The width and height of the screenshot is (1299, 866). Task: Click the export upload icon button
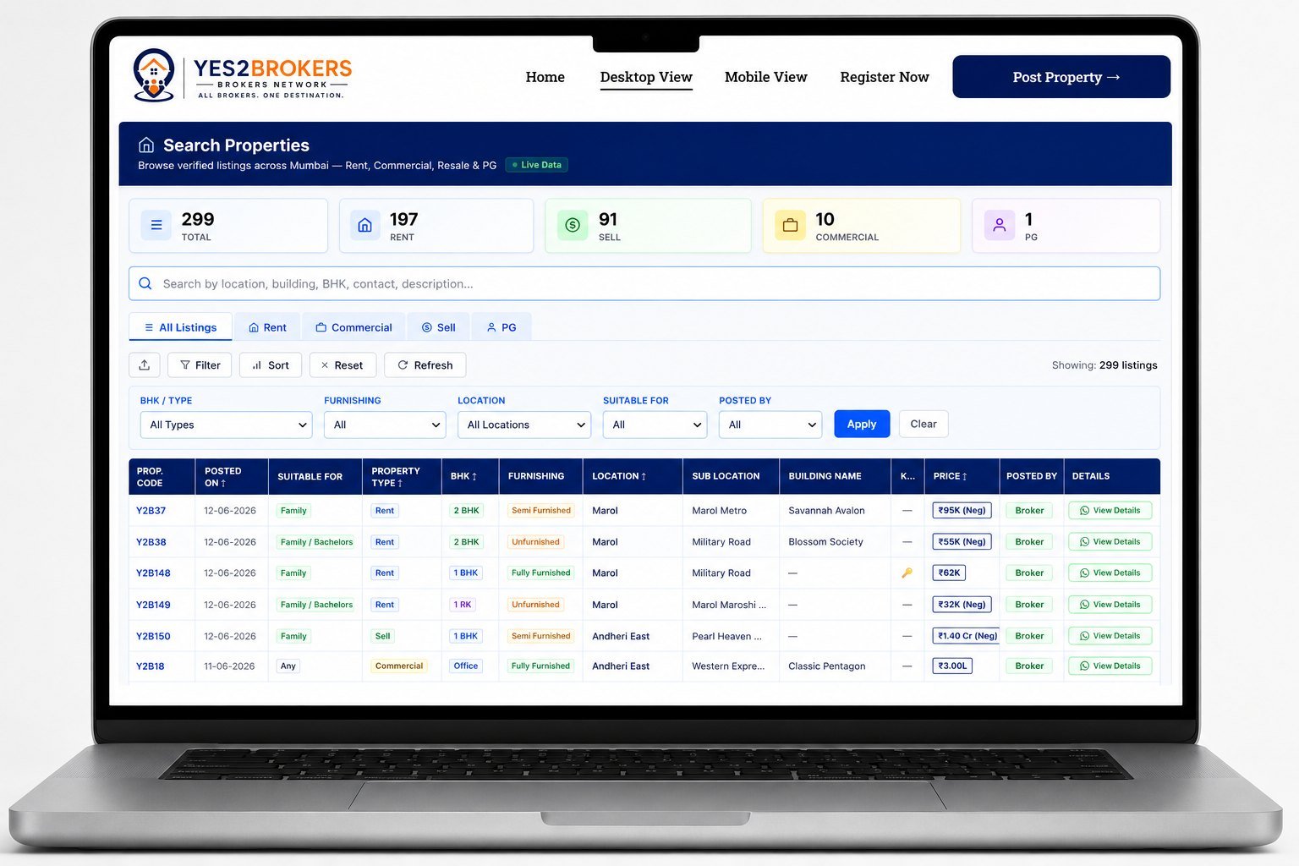click(x=145, y=365)
